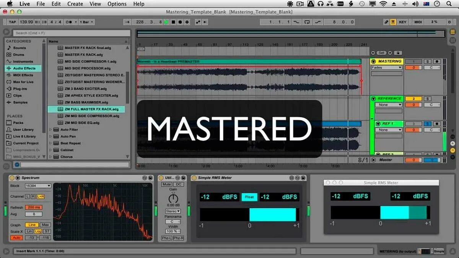Select Plug-ins category in browser
The width and height of the screenshot is (459, 258).
pyautogui.click(x=20, y=89)
